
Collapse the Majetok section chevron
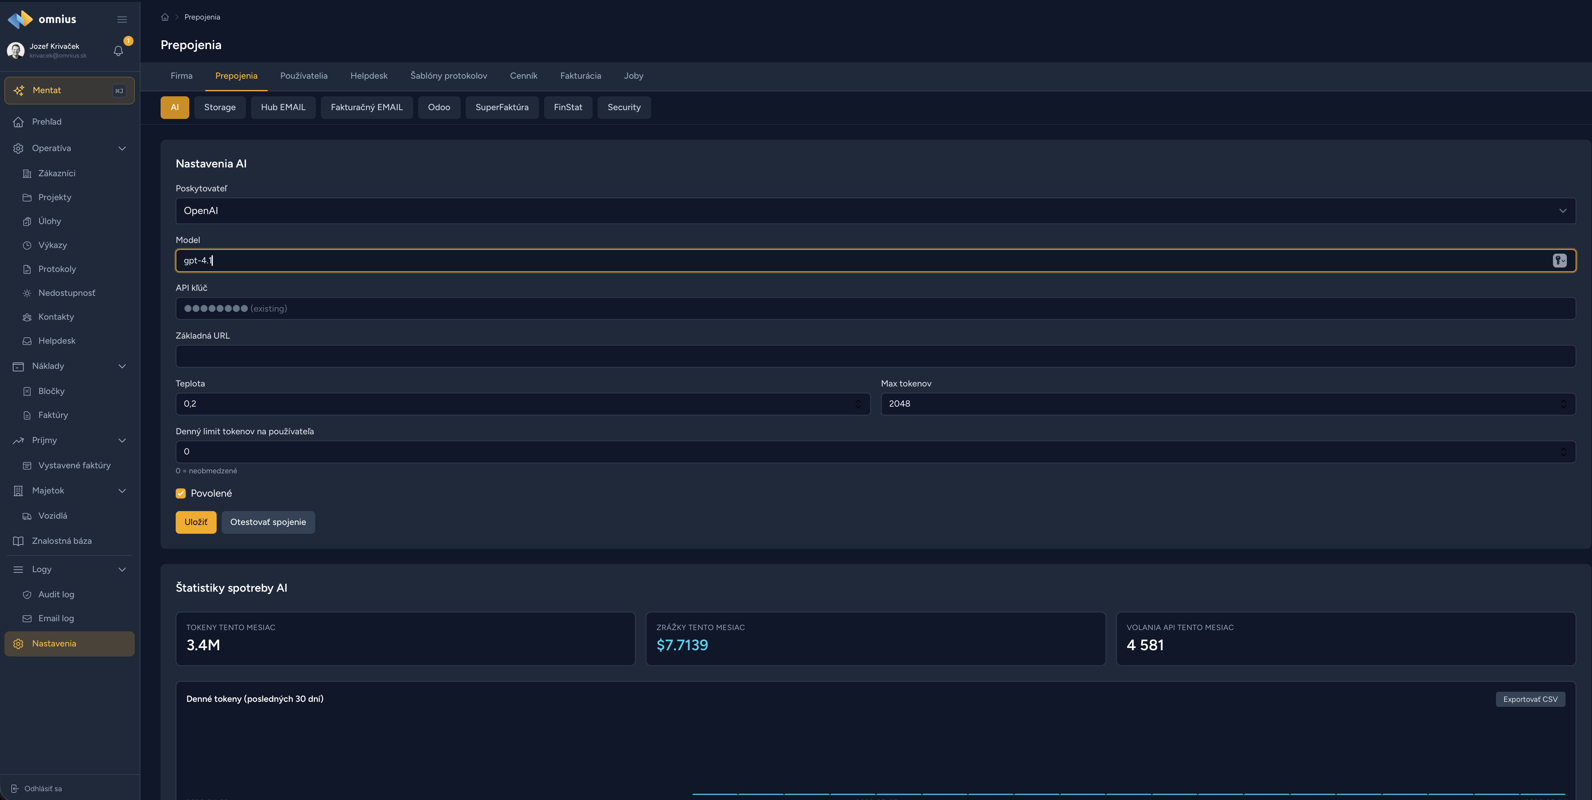(122, 491)
